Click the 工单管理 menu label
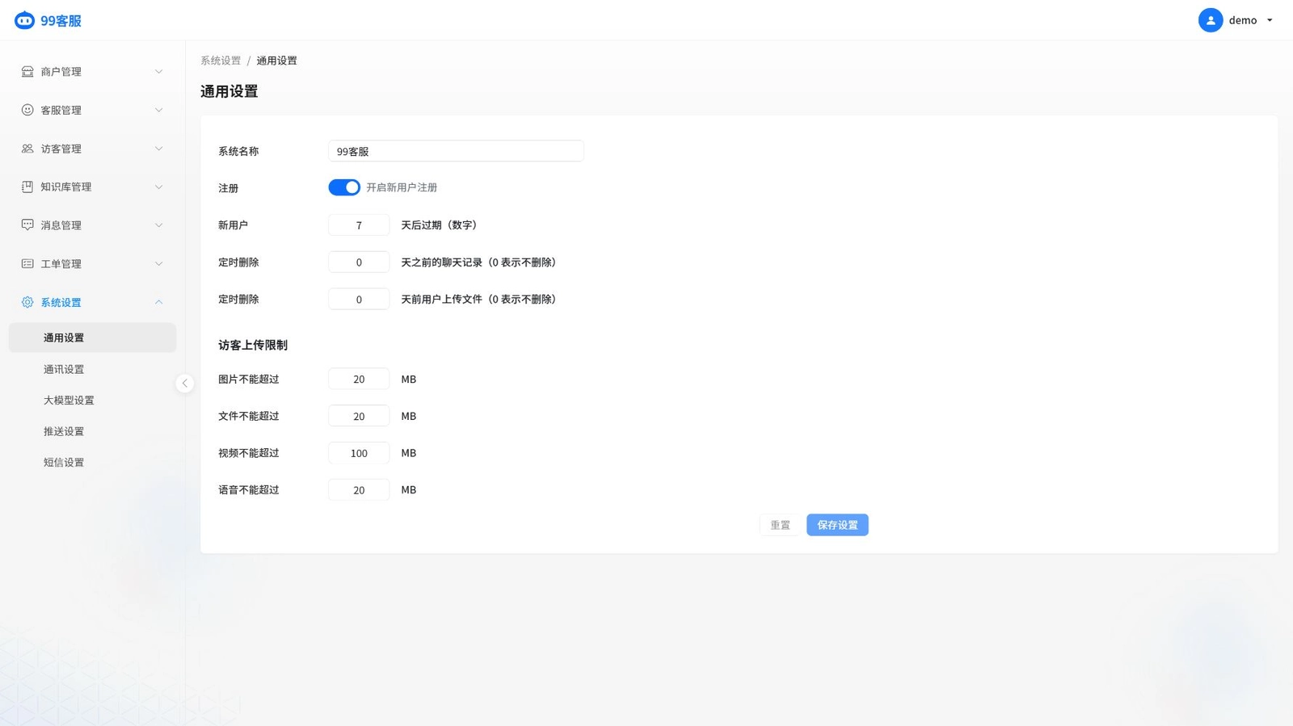 (x=61, y=264)
